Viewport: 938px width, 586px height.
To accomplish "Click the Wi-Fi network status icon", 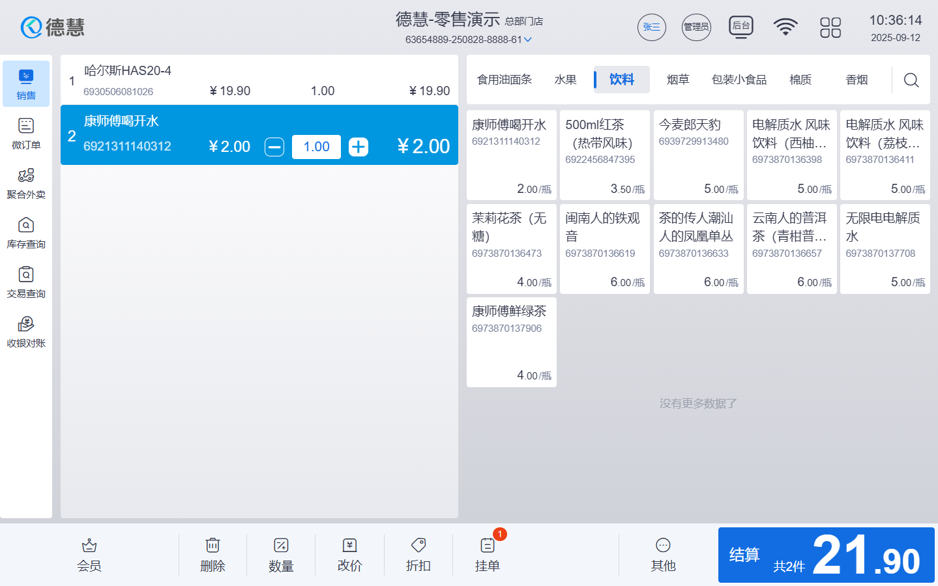I will pos(785,27).
